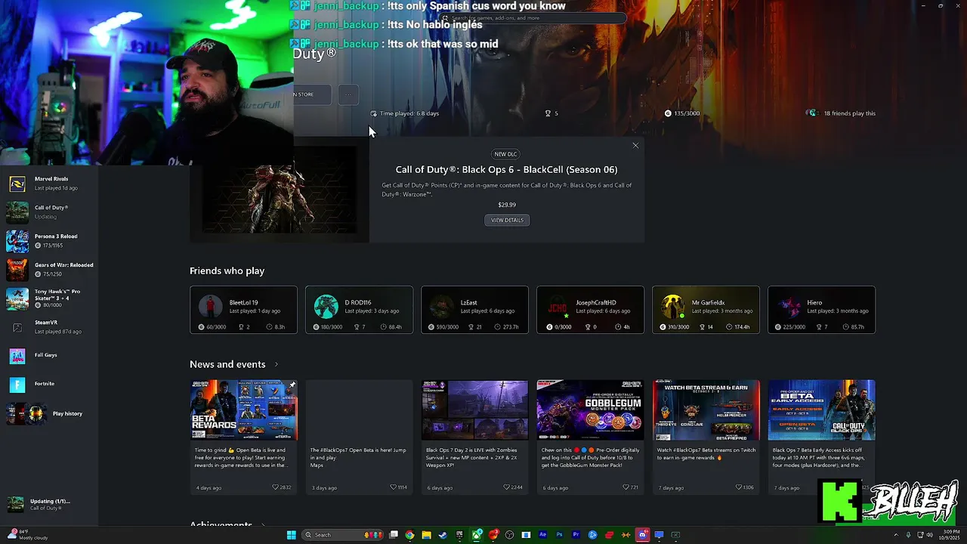
Task: Open Fortnite sidebar icon
Action: (x=17, y=385)
